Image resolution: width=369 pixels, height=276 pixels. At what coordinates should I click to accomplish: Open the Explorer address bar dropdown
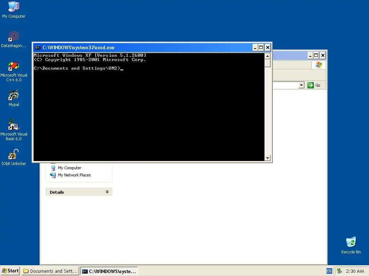(x=301, y=85)
